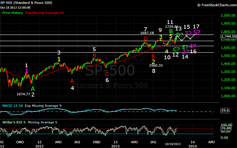Select the green Price History legend label
Screen dimensions: 237x148
(x=13, y=13)
